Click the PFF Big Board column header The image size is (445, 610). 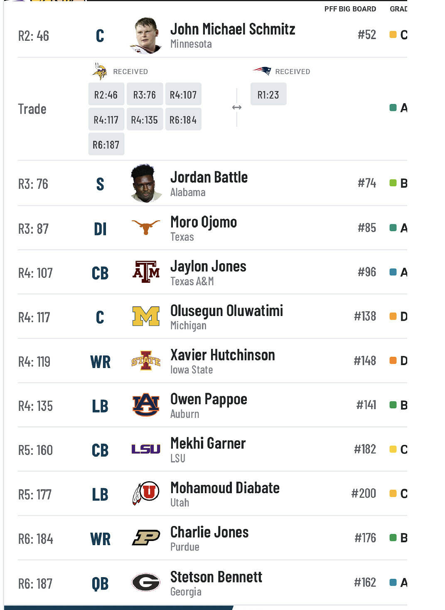350,9
